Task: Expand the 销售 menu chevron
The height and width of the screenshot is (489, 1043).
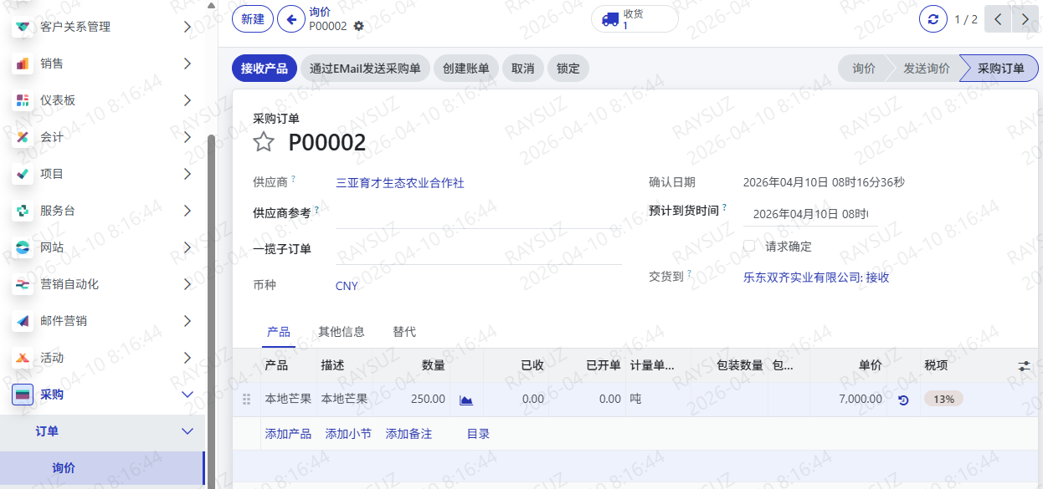Action: coord(187,64)
